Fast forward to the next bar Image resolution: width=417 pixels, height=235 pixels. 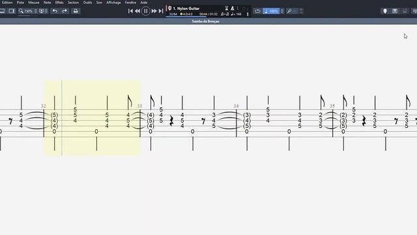[154, 11]
